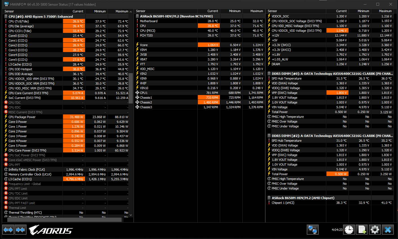Click Sensor column header in the CPU panel
The image size is (398, 239).
(33, 11)
